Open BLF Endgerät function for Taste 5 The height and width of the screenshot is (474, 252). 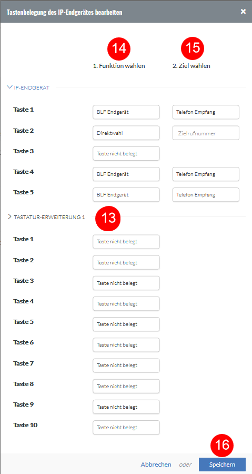pos(126,195)
